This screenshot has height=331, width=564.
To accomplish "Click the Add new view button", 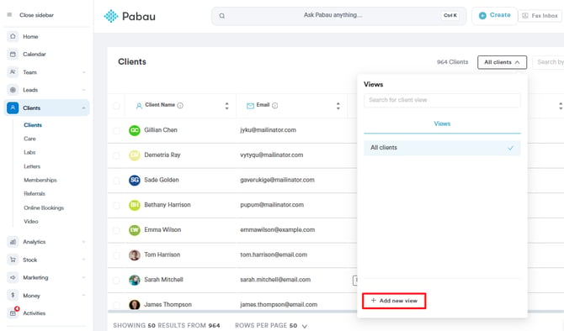I will pos(394,301).
